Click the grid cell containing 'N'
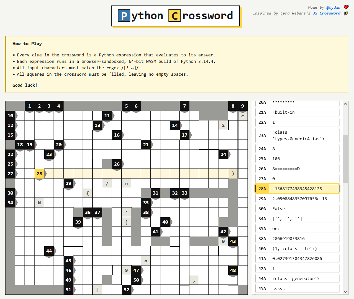Viewport: 354px width, 299px height. tap(39, 203)
